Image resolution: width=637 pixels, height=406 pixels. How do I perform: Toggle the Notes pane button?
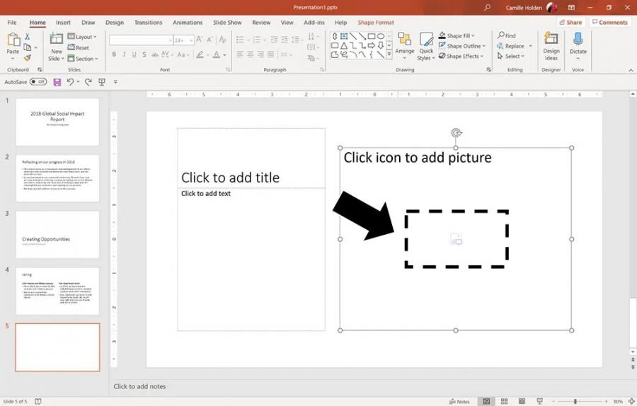[x=459, y=401]
